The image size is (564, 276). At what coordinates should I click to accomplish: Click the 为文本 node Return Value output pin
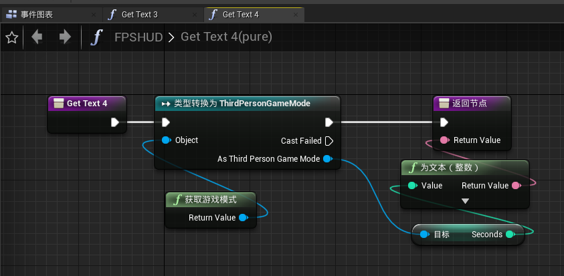pyautogui.click(x=516, y=186)
